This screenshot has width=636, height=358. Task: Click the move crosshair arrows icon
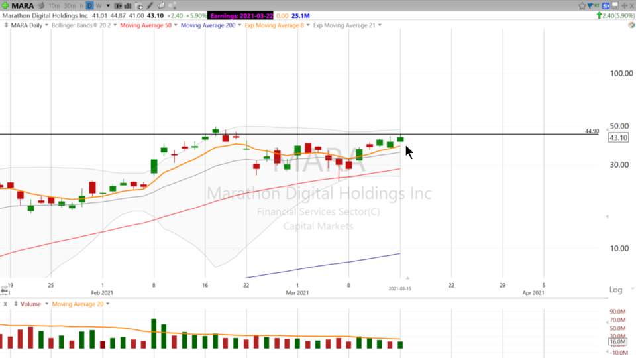click(x=625, y=6)
